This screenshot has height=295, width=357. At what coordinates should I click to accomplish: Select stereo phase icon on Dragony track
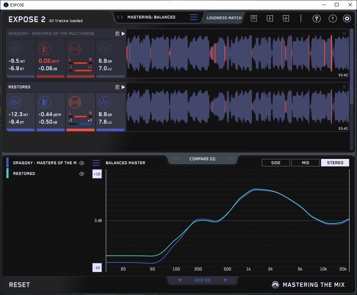tap(75, 49)
